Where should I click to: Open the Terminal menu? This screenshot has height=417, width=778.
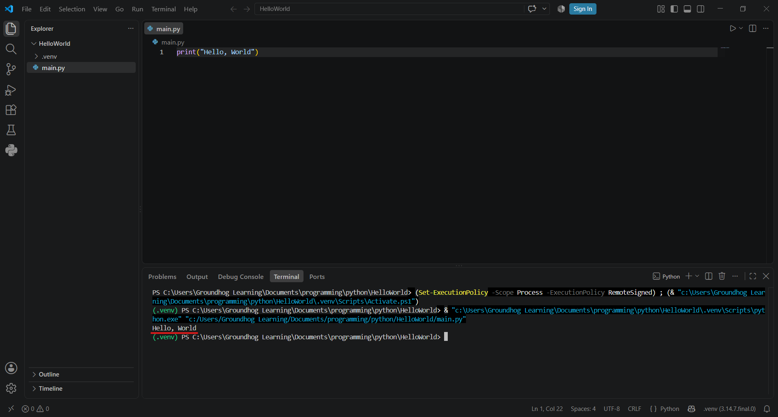point(164,9)
